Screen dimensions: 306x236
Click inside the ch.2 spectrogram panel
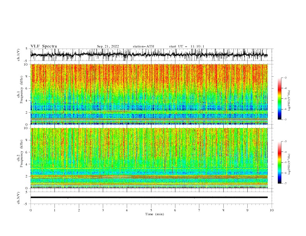(x=149, y=158)
